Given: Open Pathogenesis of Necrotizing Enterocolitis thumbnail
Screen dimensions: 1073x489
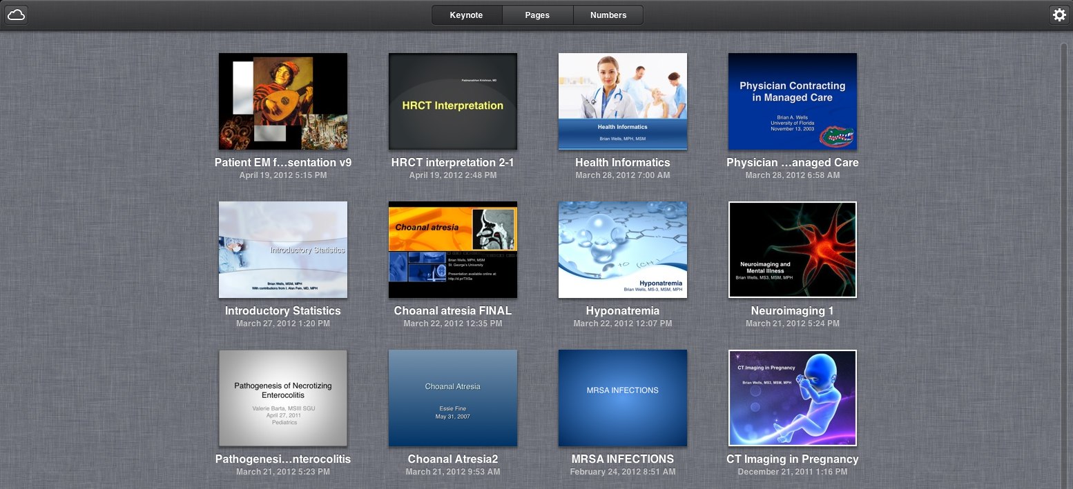Looking at the screenshot, I should (283, 398).
